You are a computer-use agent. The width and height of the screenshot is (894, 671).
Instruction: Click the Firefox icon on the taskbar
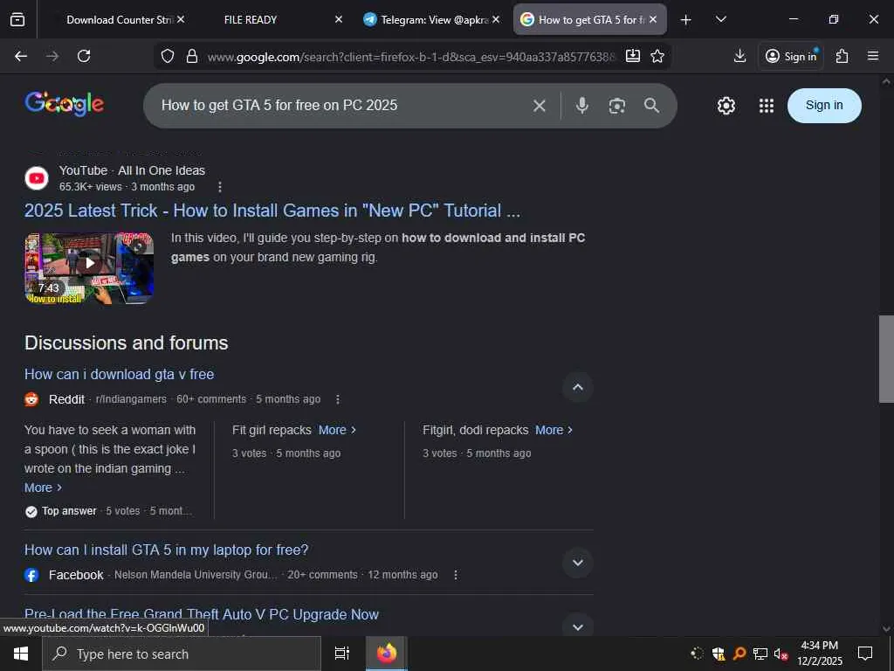(x=387, y=654)
